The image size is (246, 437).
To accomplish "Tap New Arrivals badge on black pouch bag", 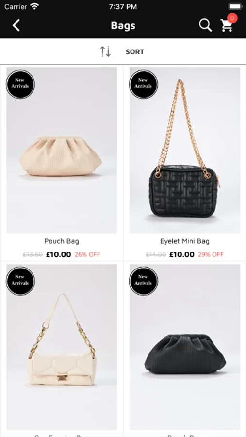I will coord(144,281).
